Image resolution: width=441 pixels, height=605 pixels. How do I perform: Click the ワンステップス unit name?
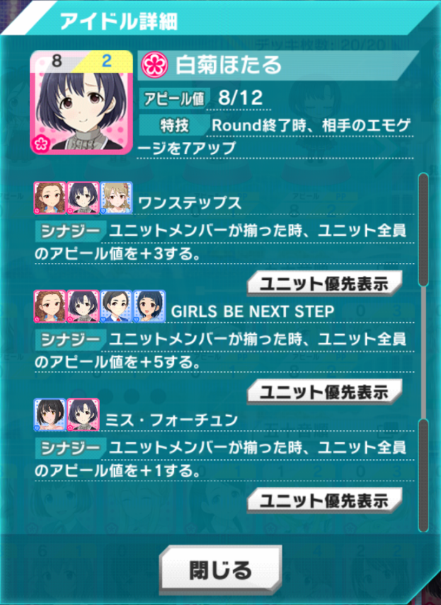coord(190,203)
